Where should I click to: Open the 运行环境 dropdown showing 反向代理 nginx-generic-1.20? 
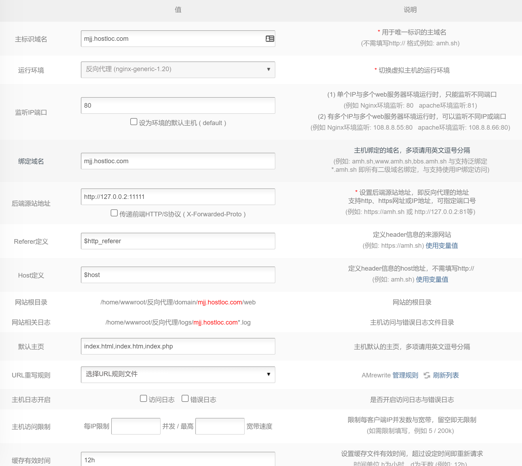point(178,70)
